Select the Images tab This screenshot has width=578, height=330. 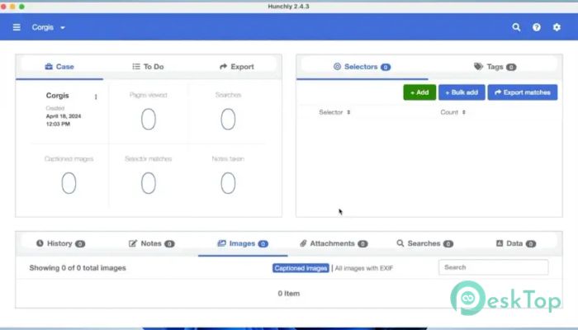click(243, 243)
